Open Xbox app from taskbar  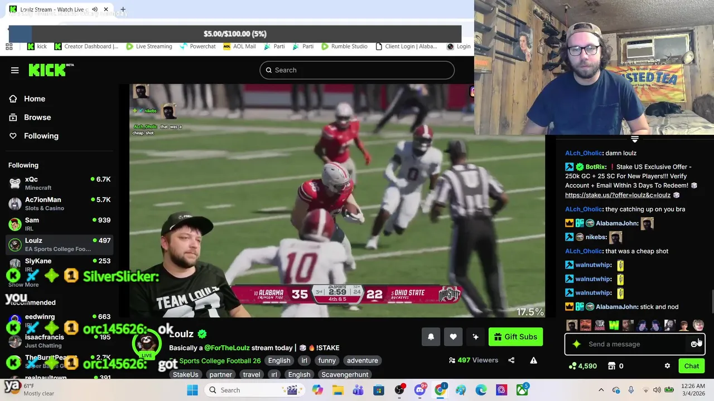click(x=522, y=390)
